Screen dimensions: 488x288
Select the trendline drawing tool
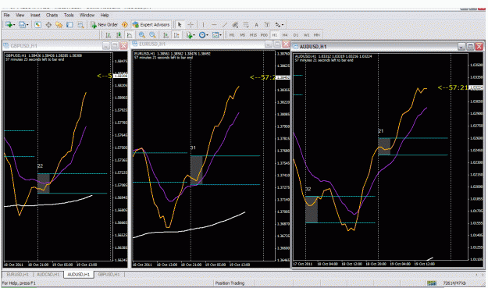(x=225, y=24)
